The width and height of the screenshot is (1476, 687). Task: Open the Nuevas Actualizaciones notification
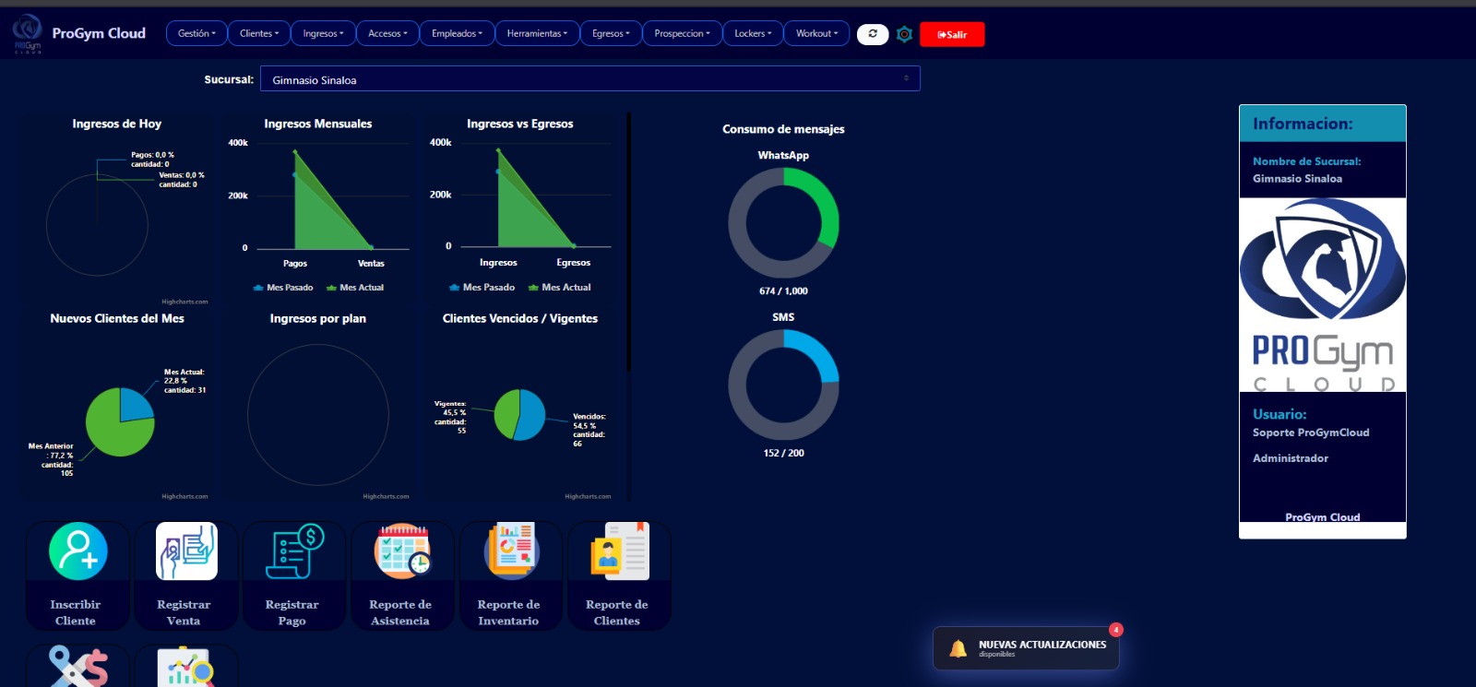pyautogui.click(x=1026, y=648)
